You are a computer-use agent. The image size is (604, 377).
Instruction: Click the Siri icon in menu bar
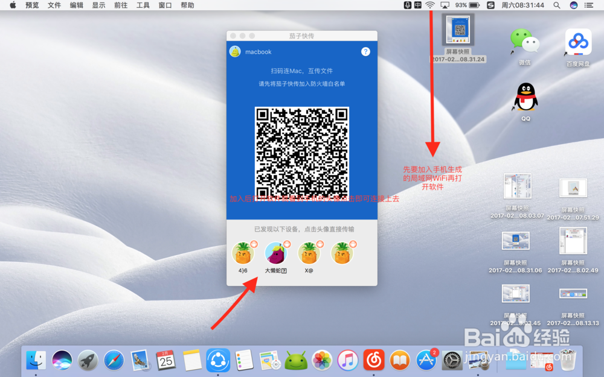click(x=574, y=5)
